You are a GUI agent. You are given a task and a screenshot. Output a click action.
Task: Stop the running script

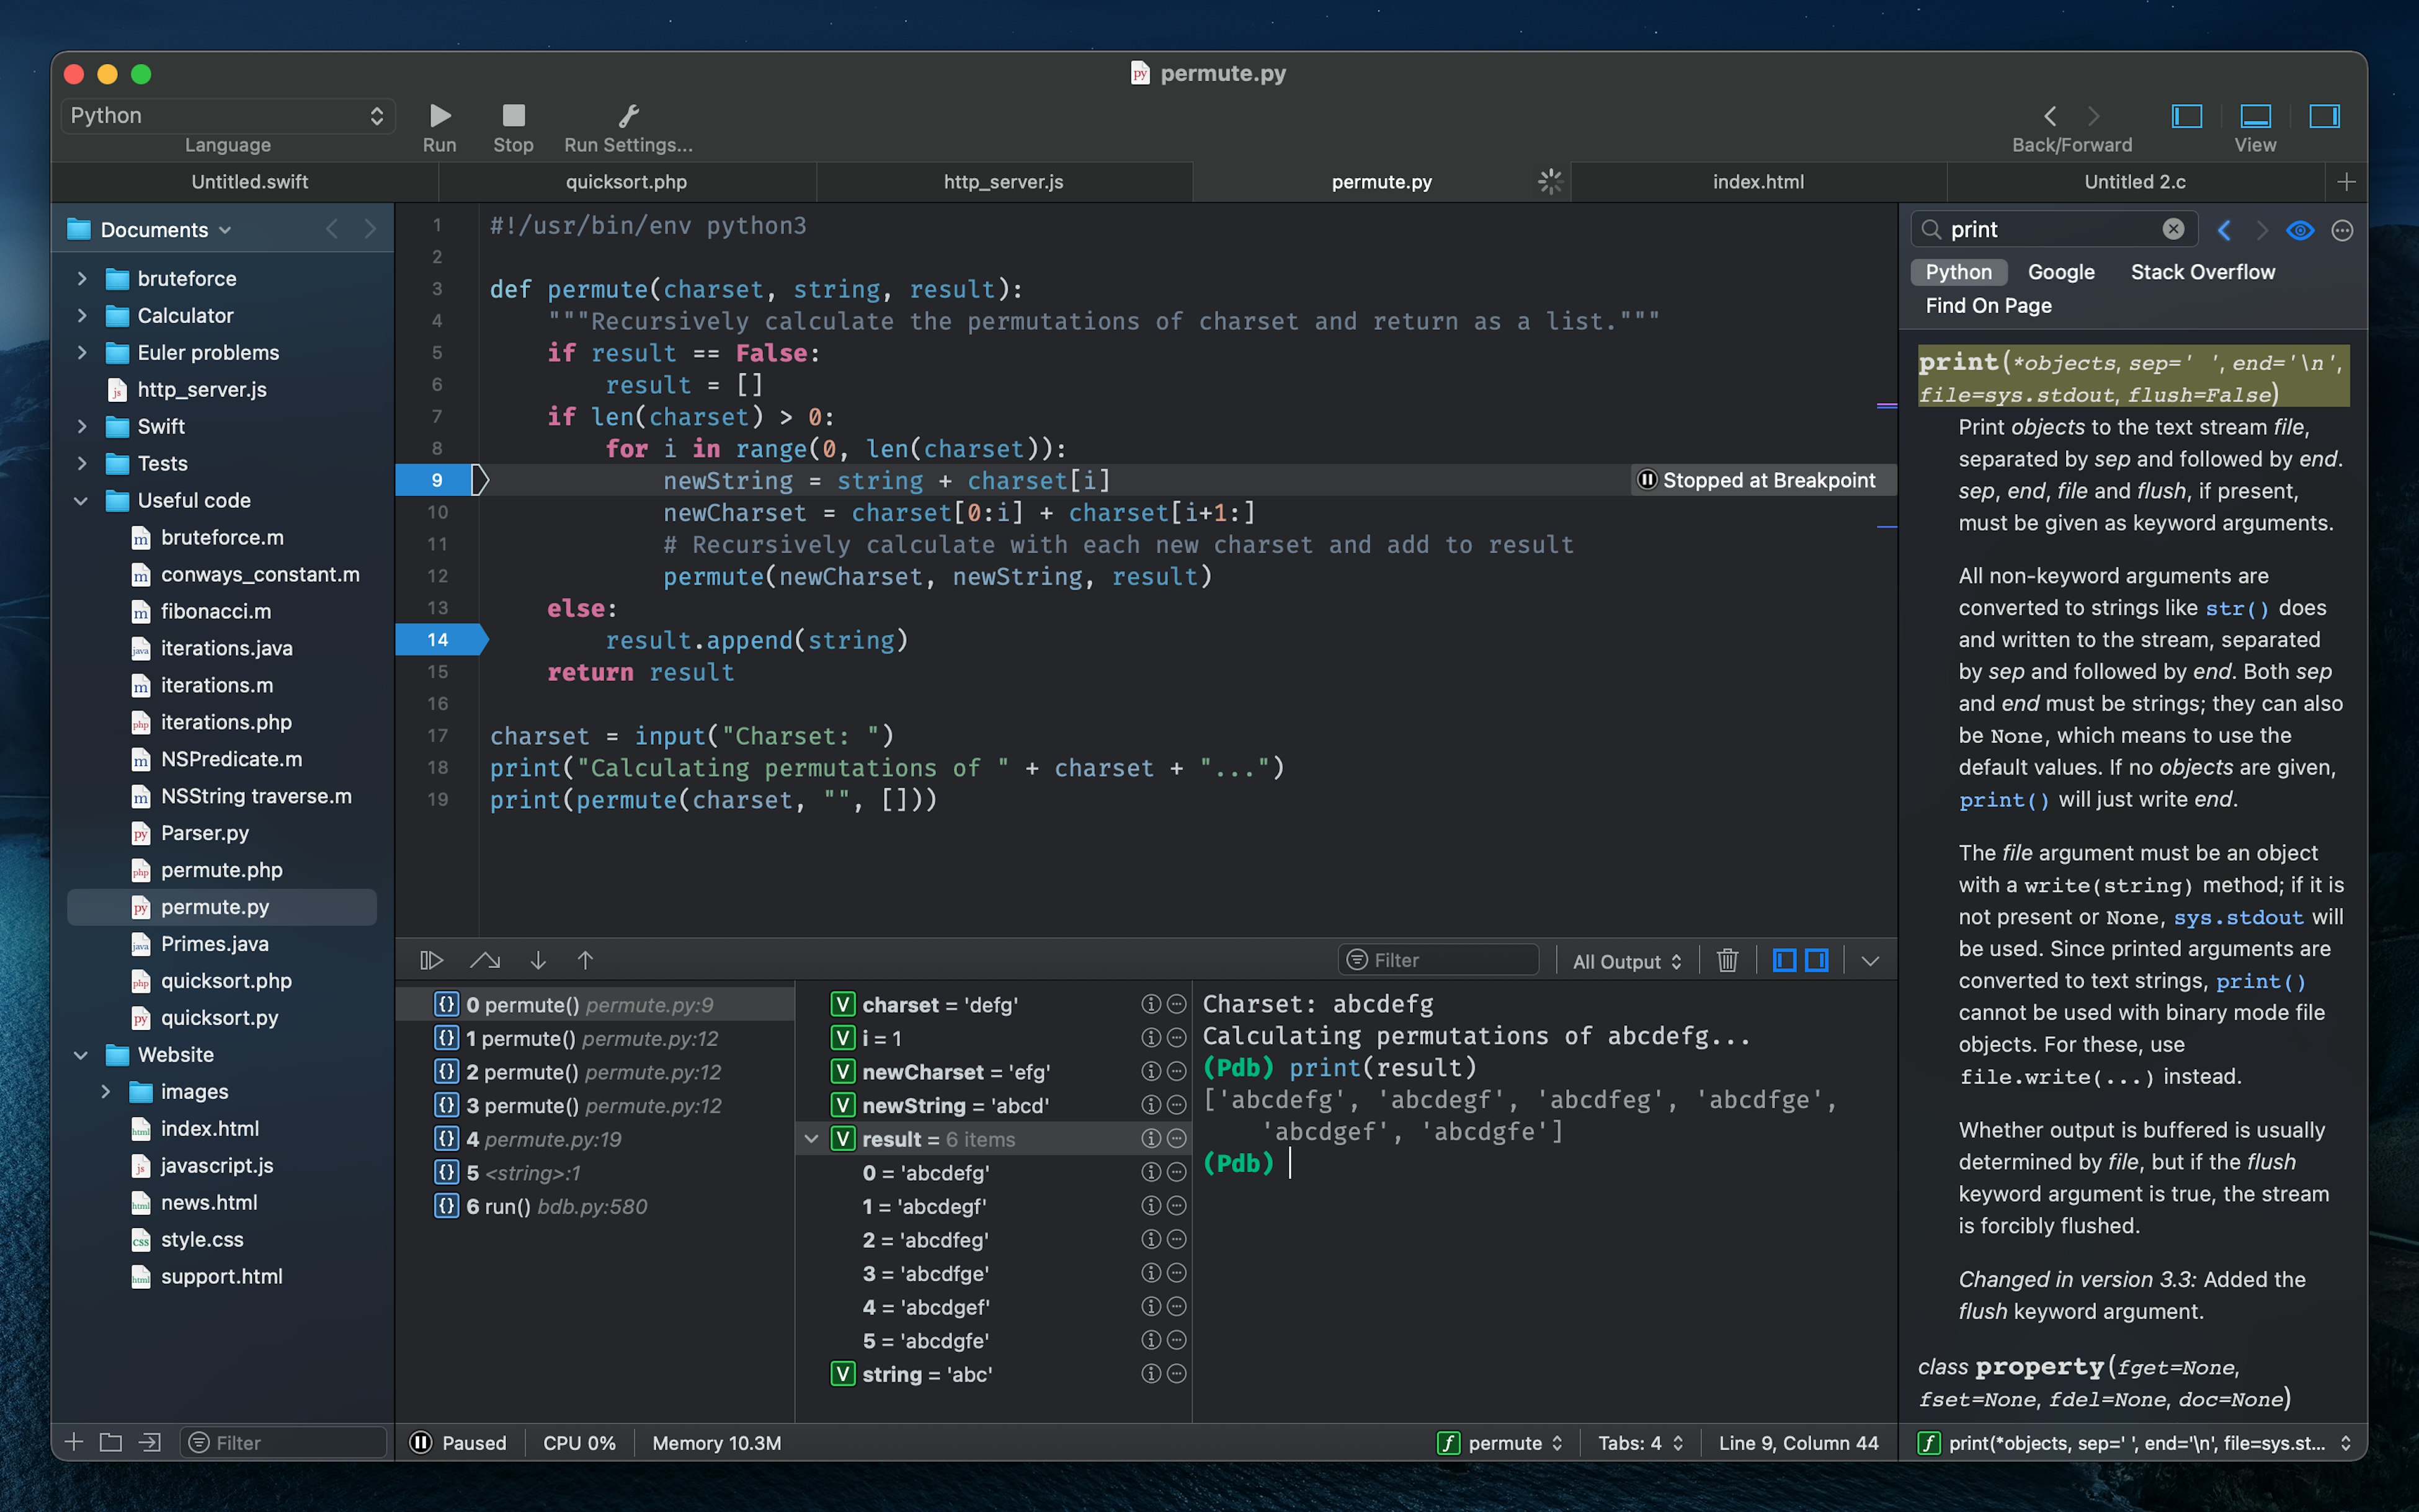512,115
